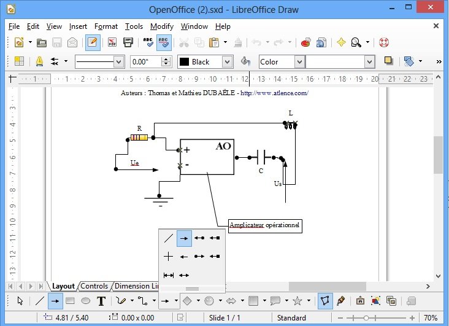The width and height of the screenshot is (449, 326).
Task: Click the Line properties pen icon
Action: [39, 61]
